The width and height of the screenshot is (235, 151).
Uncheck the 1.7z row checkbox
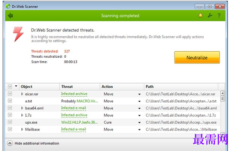10,115
